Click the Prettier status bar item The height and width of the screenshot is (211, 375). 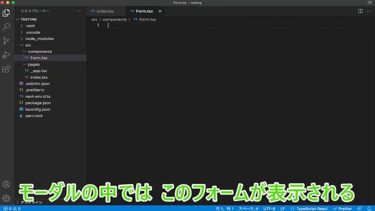point(342,209)
